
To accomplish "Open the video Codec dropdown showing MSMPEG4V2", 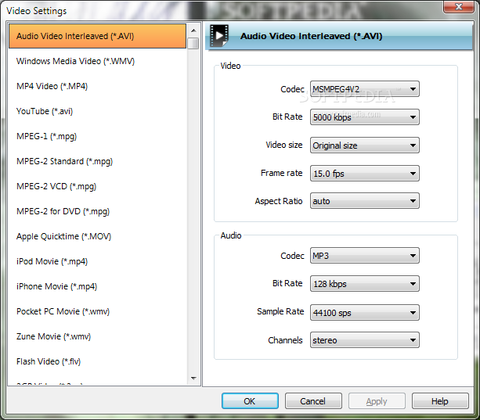I will 365,89.
